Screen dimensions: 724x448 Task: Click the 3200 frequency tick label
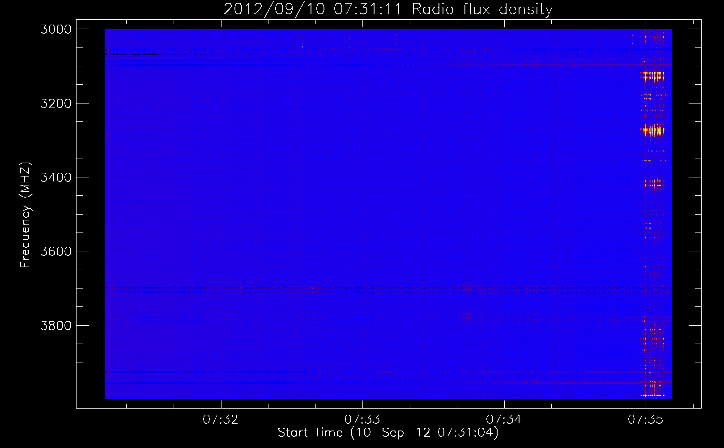click(x=56, y=103)
